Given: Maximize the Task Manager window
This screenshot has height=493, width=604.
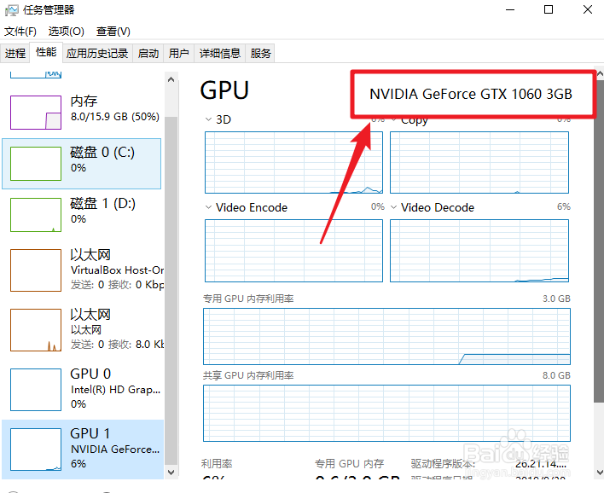Looking at the screenshot, I should coord(549,9).
